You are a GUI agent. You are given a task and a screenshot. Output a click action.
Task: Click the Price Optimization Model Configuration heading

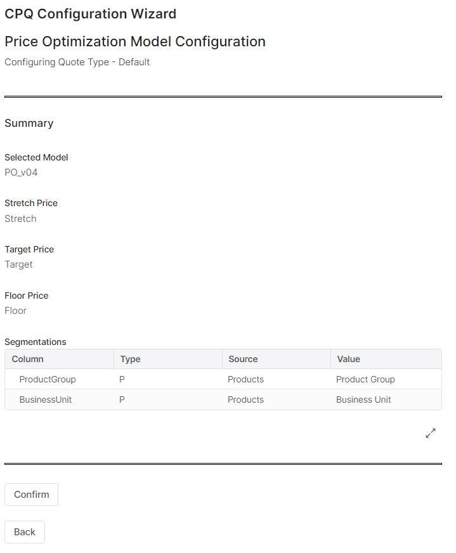(135, 42)
